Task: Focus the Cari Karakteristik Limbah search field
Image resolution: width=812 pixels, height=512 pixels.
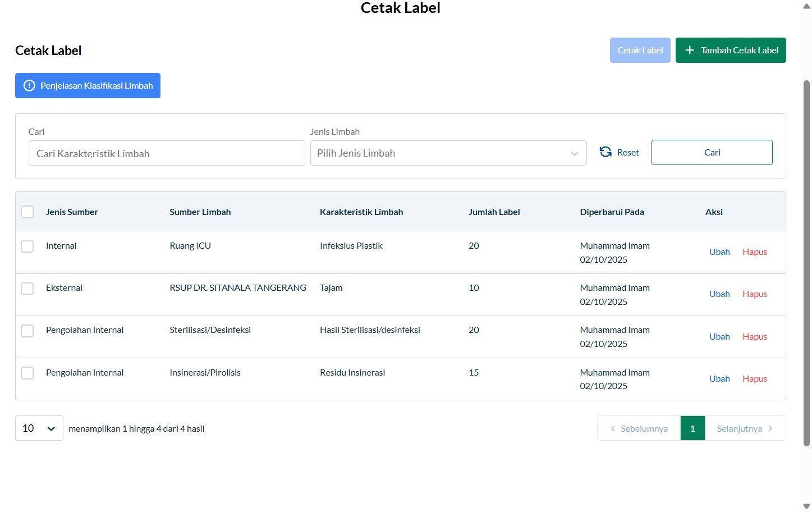Action: [167, 153]
